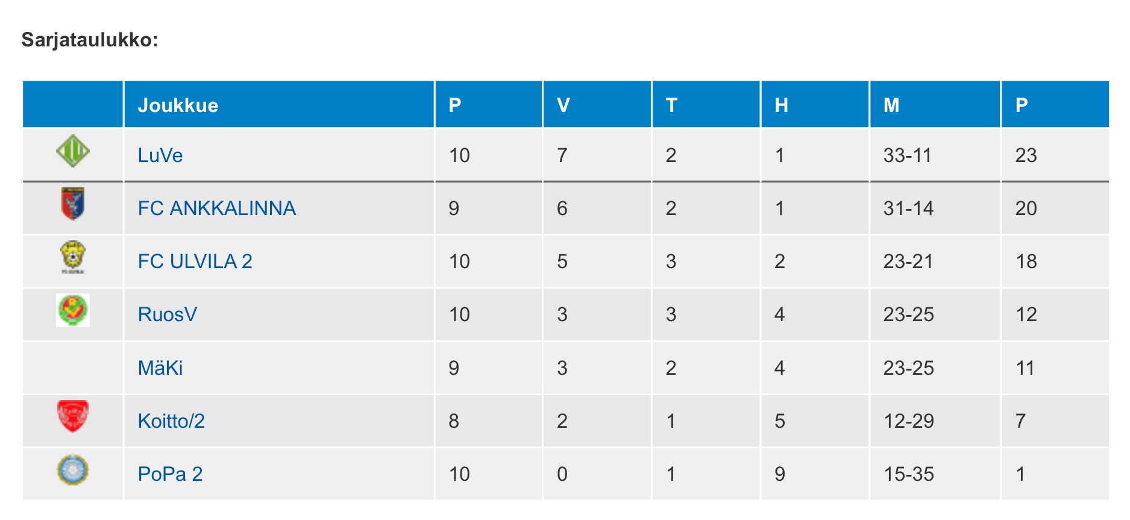Click the H (losses) column header
The image size is (1130, 520).
pos(781,105)
